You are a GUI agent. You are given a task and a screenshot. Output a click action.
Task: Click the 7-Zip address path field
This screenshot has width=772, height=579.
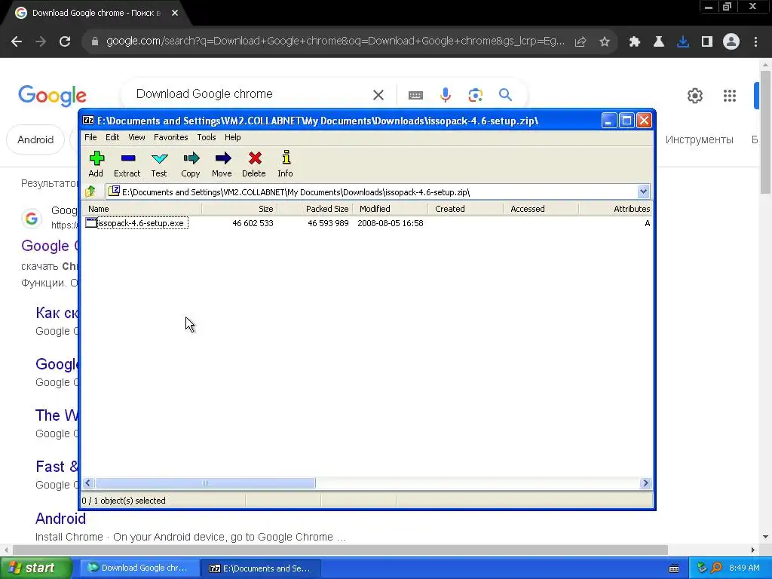pyautogui.click(x=372, y=191)
